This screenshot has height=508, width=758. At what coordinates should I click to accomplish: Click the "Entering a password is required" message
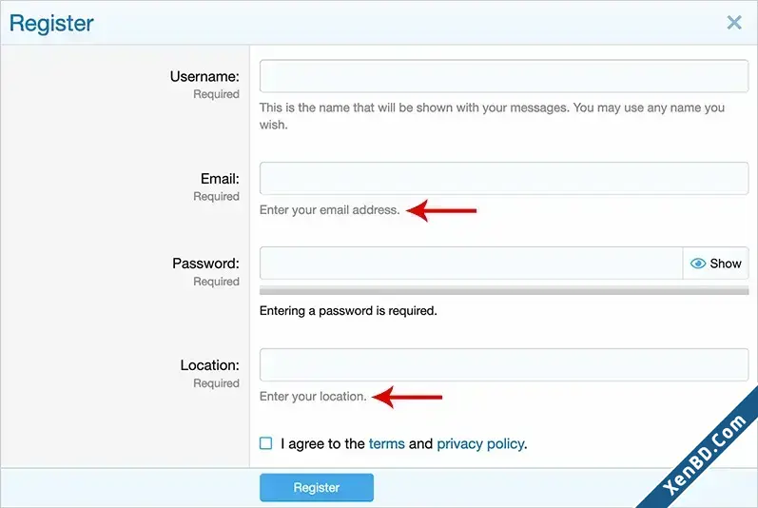(348, 311)
